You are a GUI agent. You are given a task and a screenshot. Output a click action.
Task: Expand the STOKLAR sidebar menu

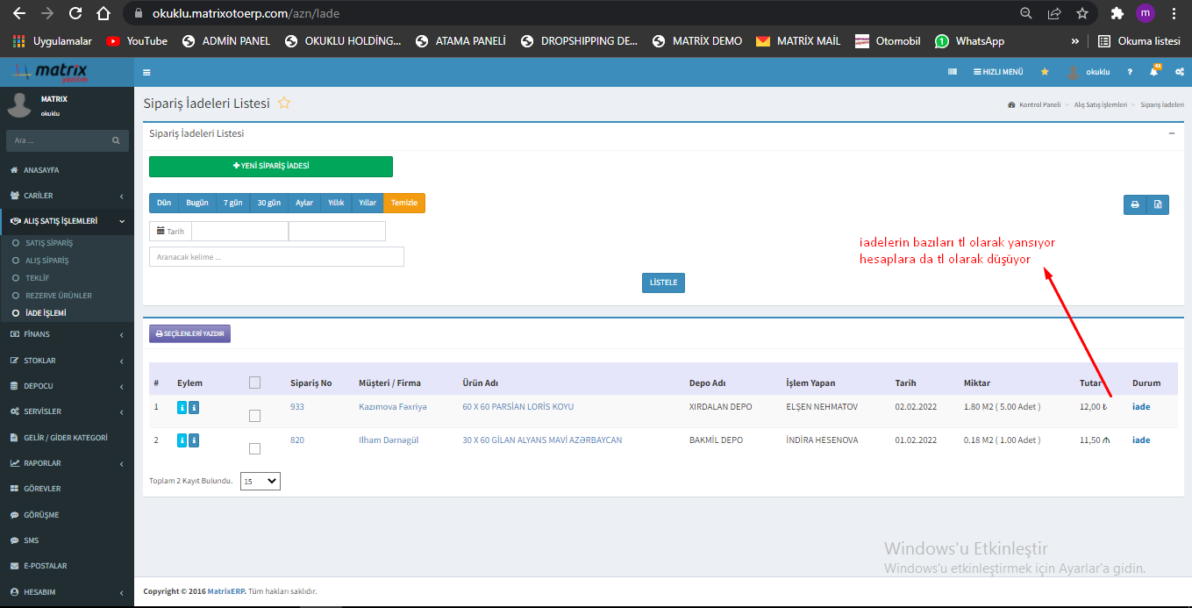(x=67, y=361)
